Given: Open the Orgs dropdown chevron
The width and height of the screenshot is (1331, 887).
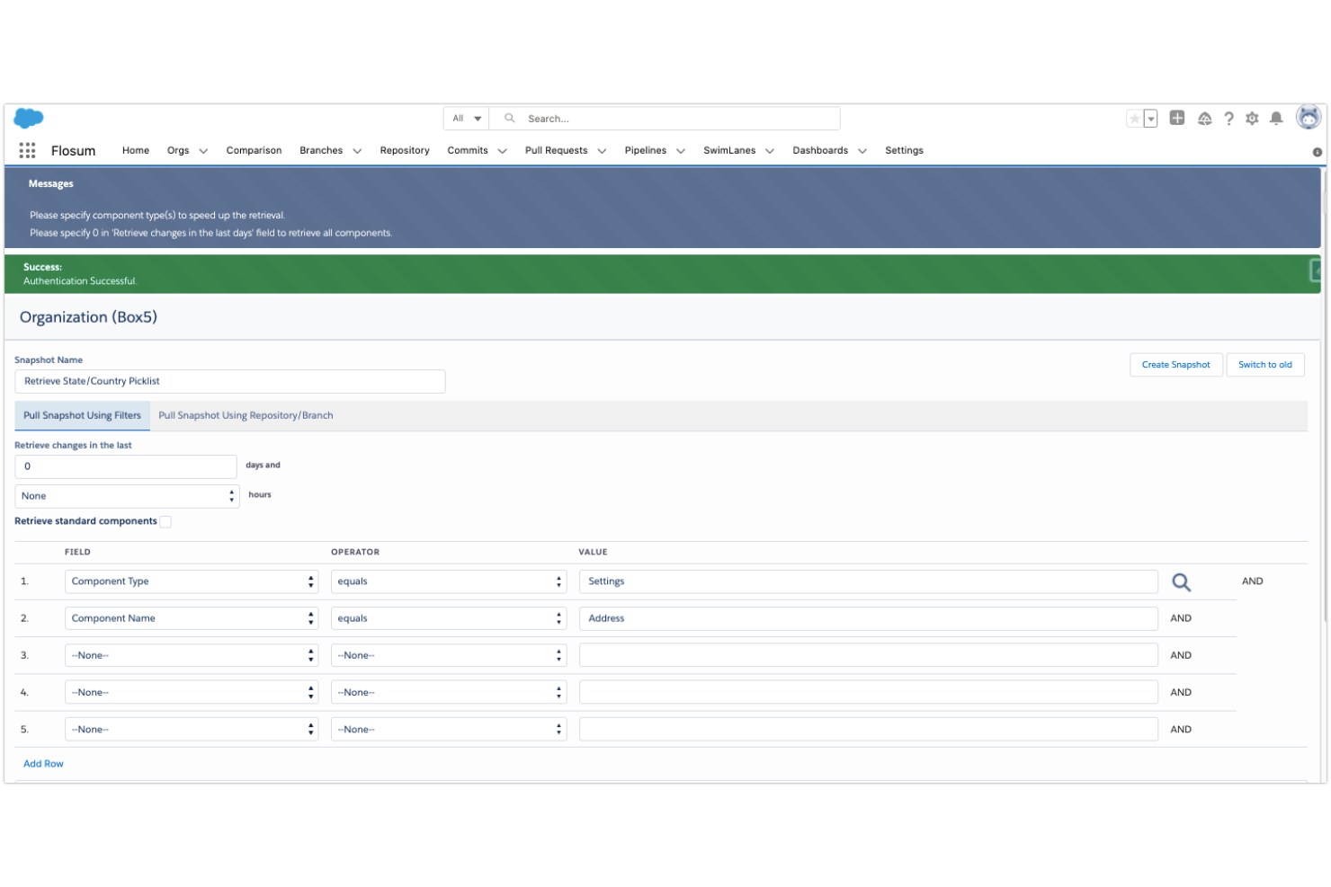Looking at the screenshot, I should click(x=203, y=151).
